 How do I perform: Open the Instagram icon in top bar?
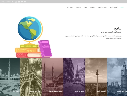(x=16, y=2)
